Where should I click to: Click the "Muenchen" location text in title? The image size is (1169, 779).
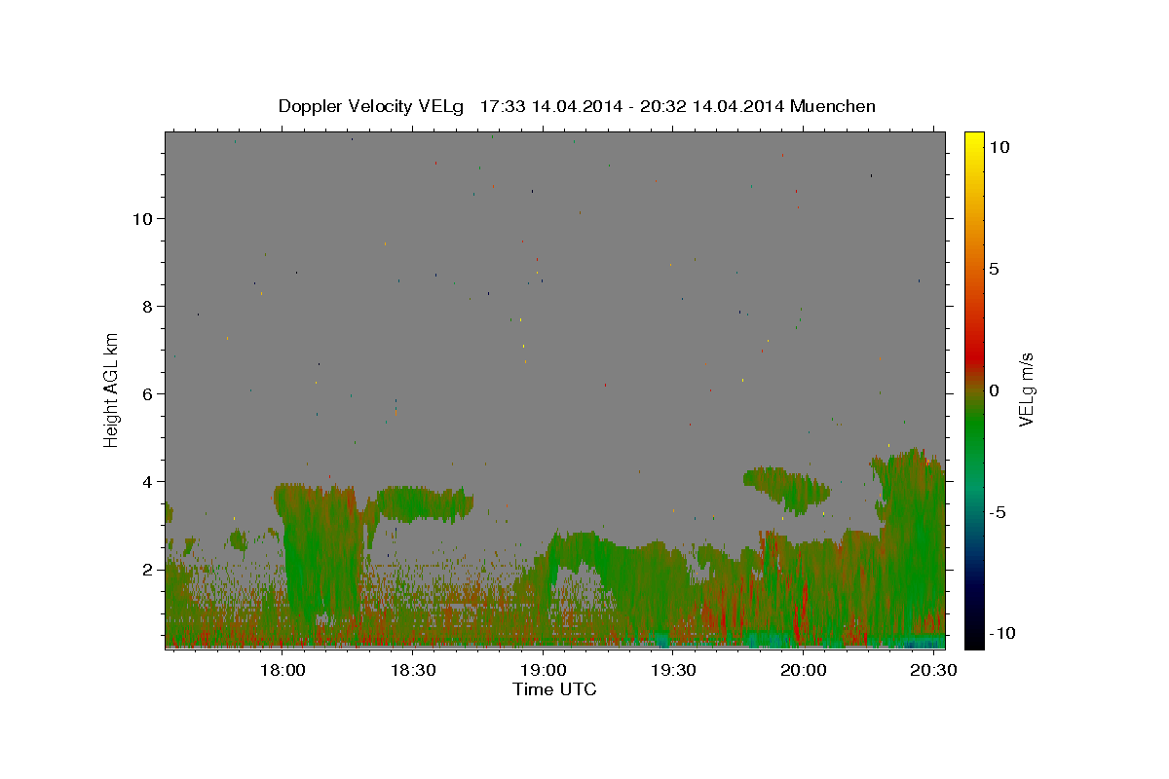coord(833,106)
